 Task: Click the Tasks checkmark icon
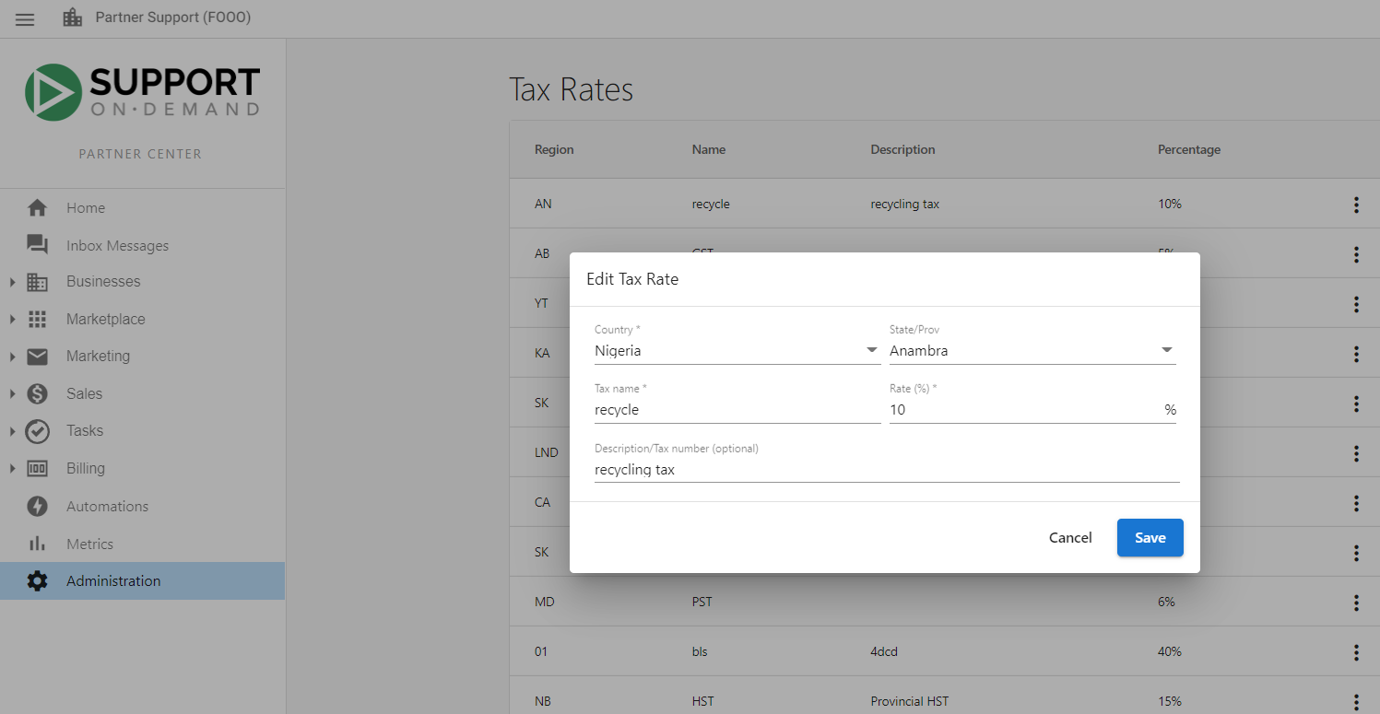[x=37, y=431]
